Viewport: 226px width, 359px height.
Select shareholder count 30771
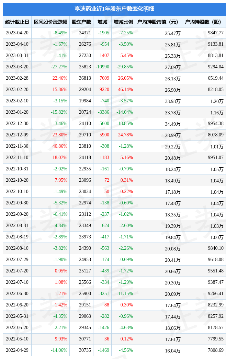[85, 339]
